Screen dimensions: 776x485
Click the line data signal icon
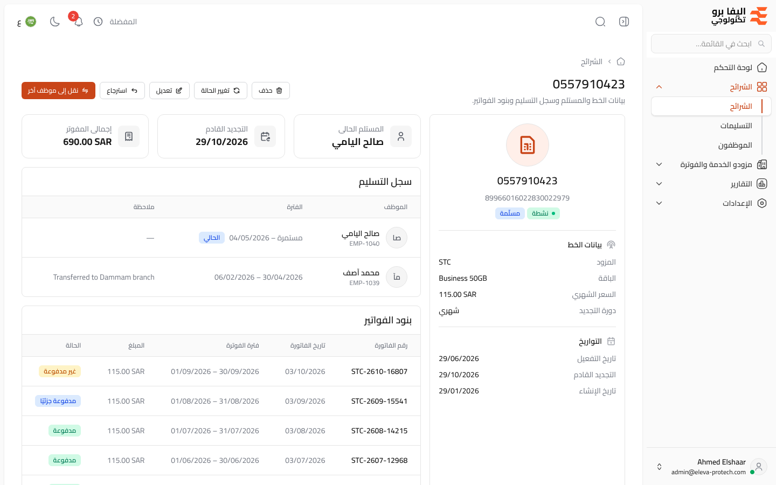[611, 245]
